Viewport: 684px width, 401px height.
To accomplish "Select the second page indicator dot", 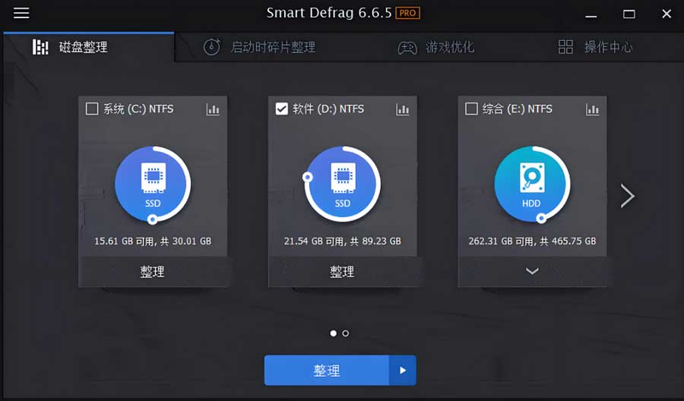I will [346, 333].
